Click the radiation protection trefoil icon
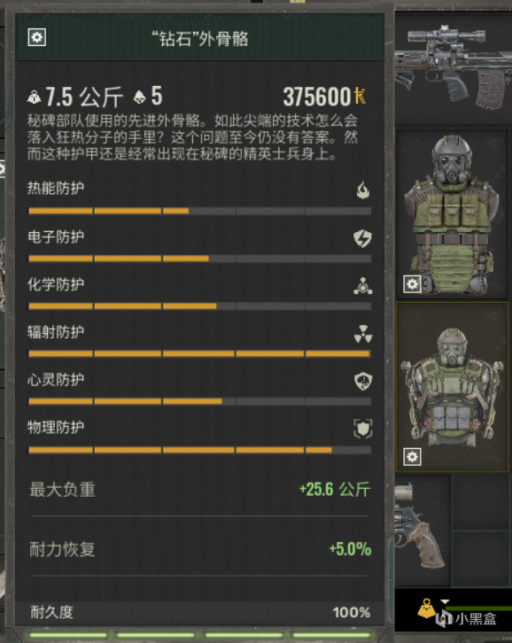Image resolution: width=512 pixels, height=643 pixels. tap(363, 334)
